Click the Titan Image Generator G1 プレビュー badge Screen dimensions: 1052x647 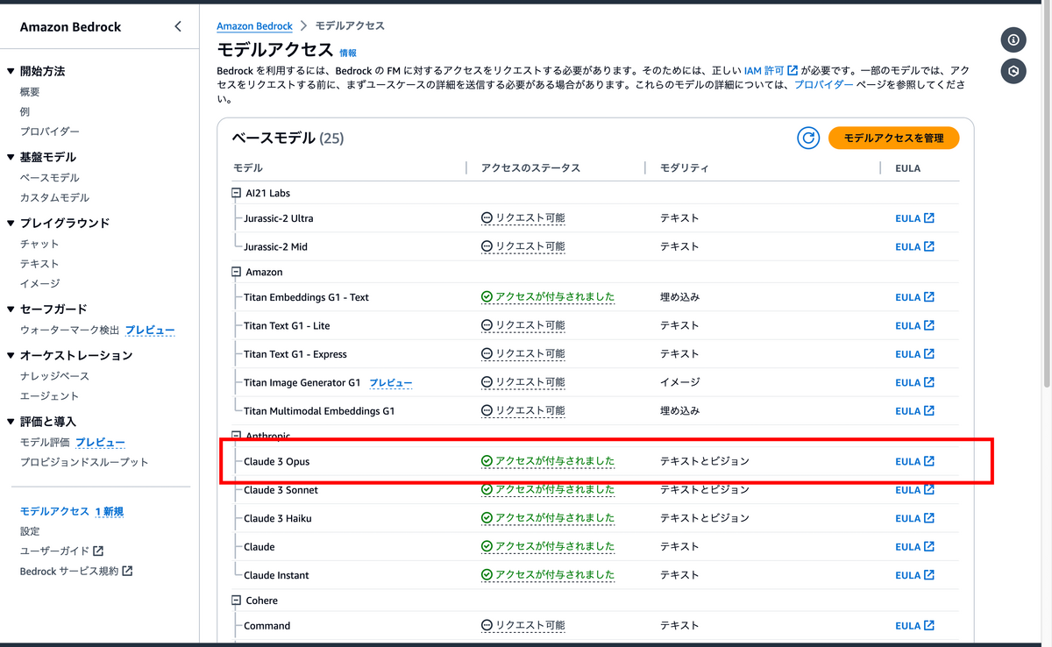(x=390, y=382)
